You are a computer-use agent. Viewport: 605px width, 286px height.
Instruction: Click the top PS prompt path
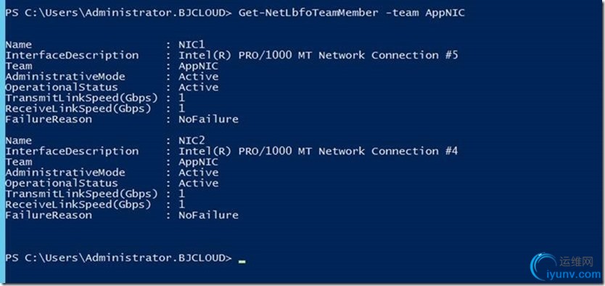tap(119, 13)
